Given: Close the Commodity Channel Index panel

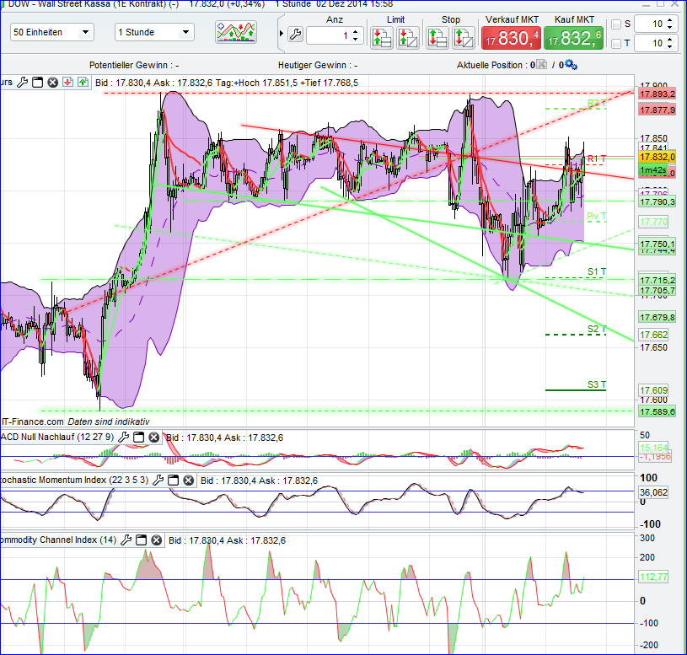Looking at the screenshot, I should point(156,540).
